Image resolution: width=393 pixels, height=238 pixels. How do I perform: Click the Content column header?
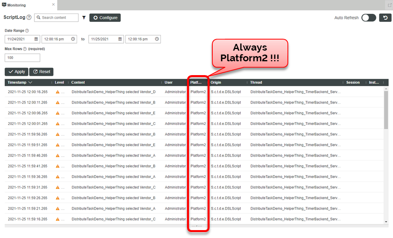78,82
